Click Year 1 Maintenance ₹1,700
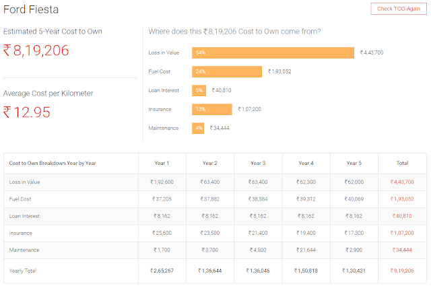The image size is (431, 288). coord(162,250)
